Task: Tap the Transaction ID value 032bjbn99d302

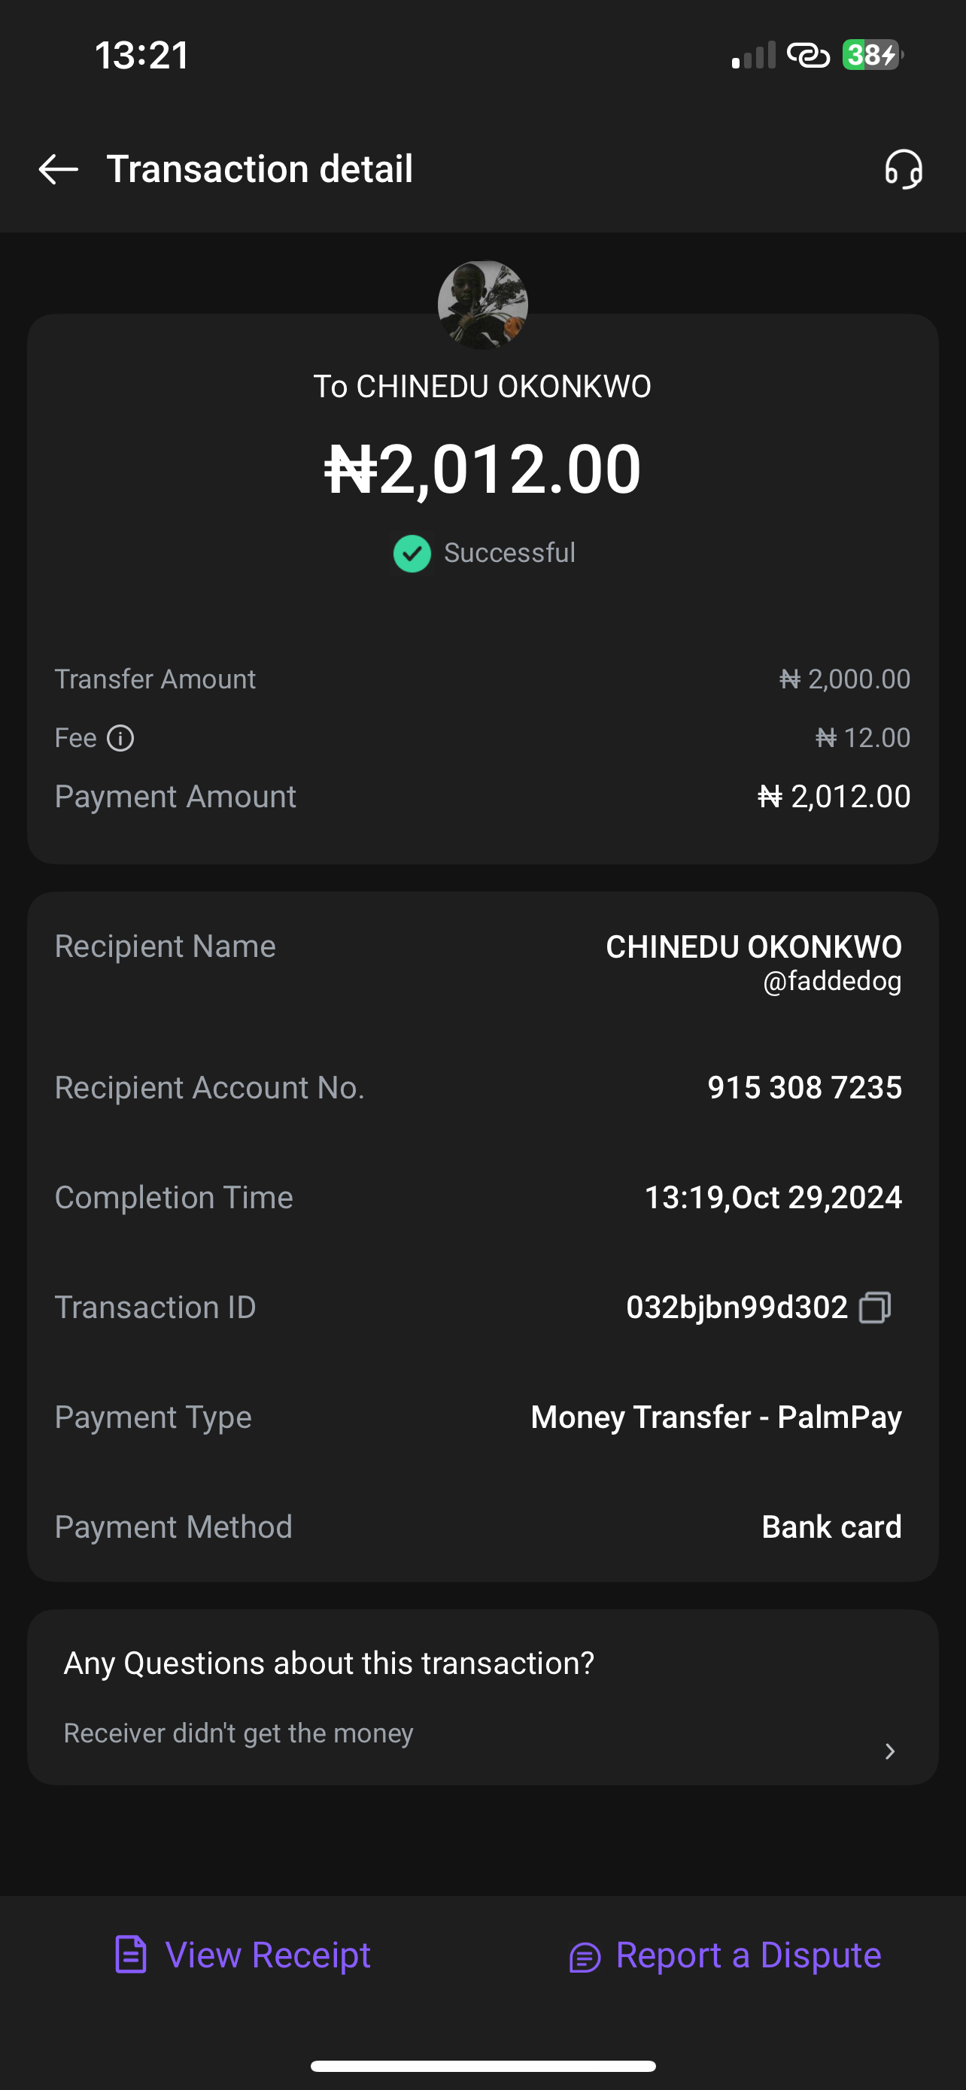Action: (737, 1307)
